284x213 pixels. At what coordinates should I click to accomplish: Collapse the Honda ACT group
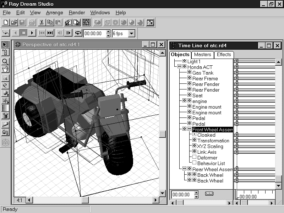(x=179, y=67)
